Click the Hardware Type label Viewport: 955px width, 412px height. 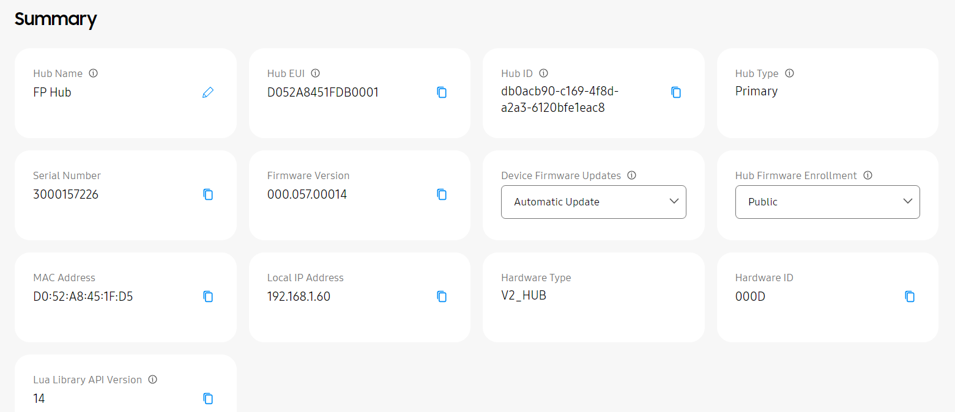[536, 278]
